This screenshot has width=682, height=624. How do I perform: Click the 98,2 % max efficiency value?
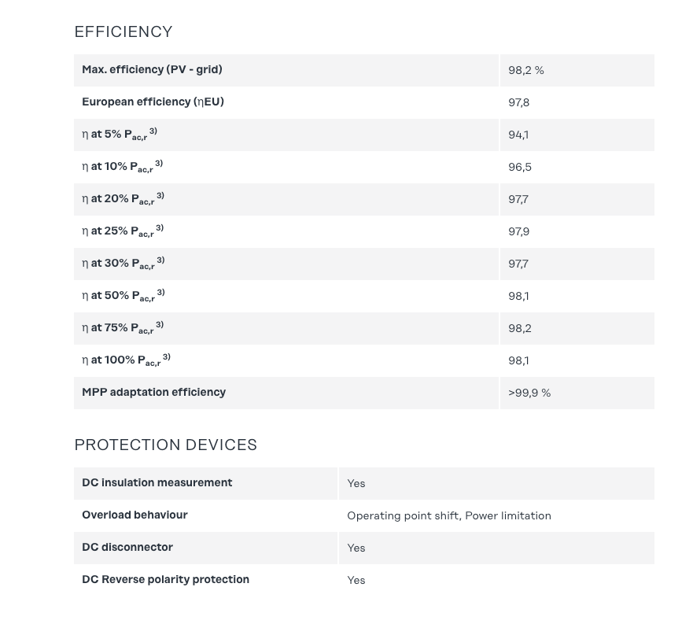click(526, 71)
